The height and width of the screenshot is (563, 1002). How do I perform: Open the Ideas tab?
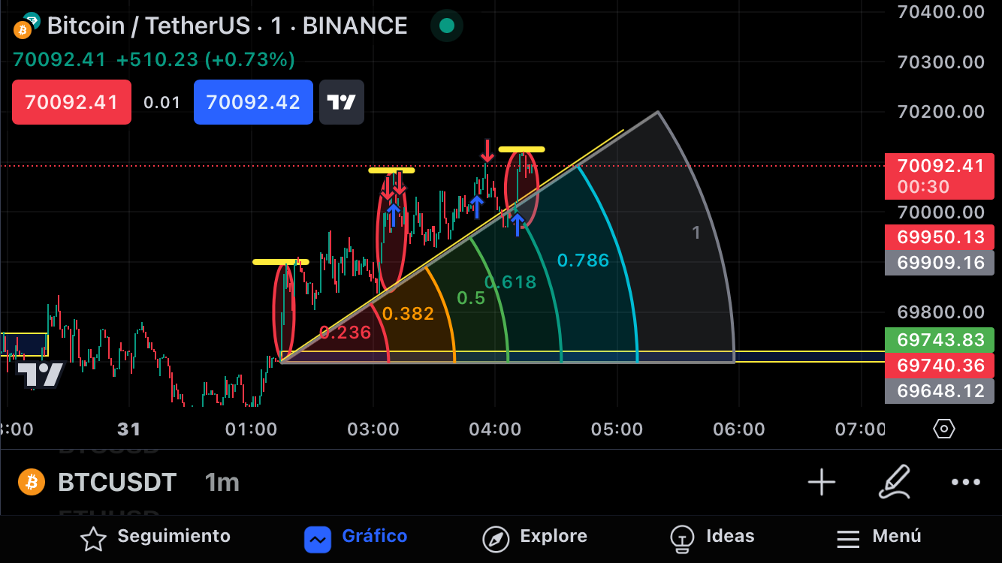(x=712, y=537)
